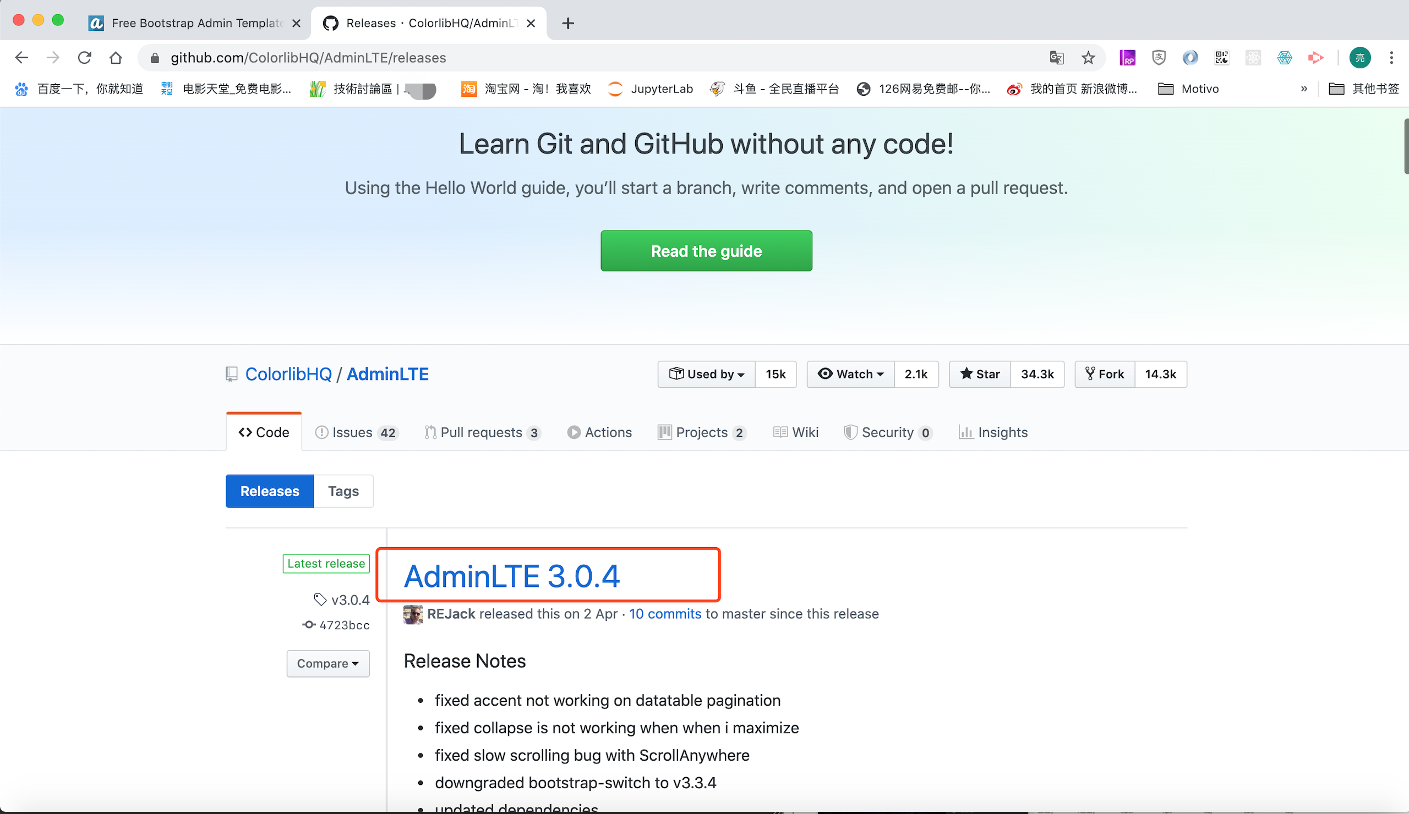The image size is (1409, 814).
Task: Open the 10 commits link
Action: click(665, 614)
